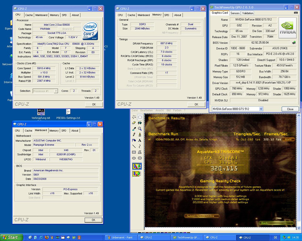Click the NVIDIA logo in GPU-Z
302x241 pixels.
coord(288,28)
